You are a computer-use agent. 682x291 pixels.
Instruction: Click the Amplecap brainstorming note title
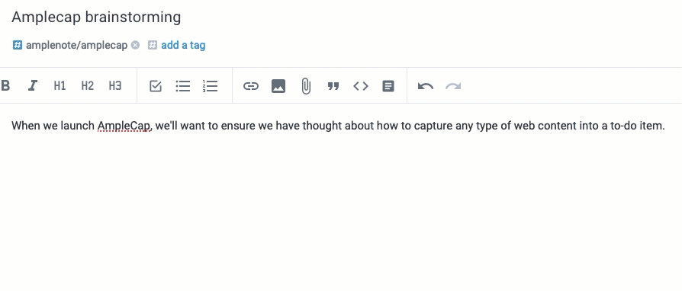pyautogui.click(x=96, y=17)
